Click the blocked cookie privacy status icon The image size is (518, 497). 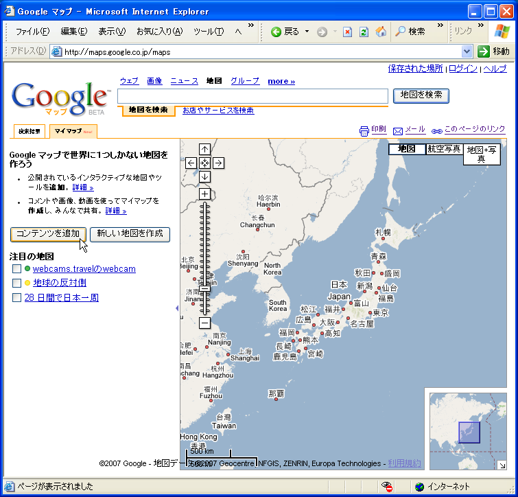point(386,487)
